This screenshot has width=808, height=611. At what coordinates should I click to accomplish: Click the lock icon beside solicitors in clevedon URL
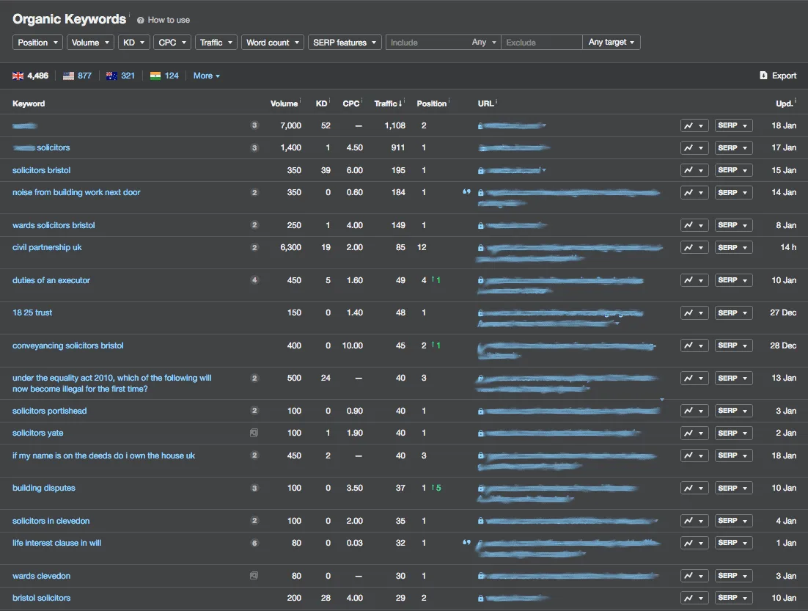point(480,522)
